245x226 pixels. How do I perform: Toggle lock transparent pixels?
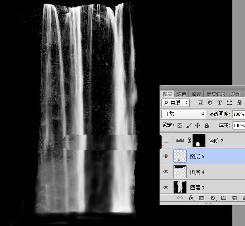click(x=180, y=125)
